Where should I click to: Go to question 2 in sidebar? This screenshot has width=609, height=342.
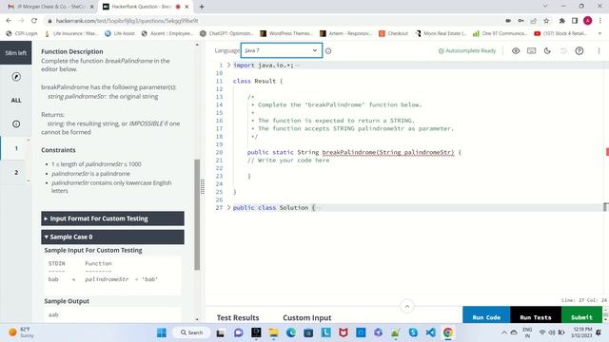pos(16,172)
